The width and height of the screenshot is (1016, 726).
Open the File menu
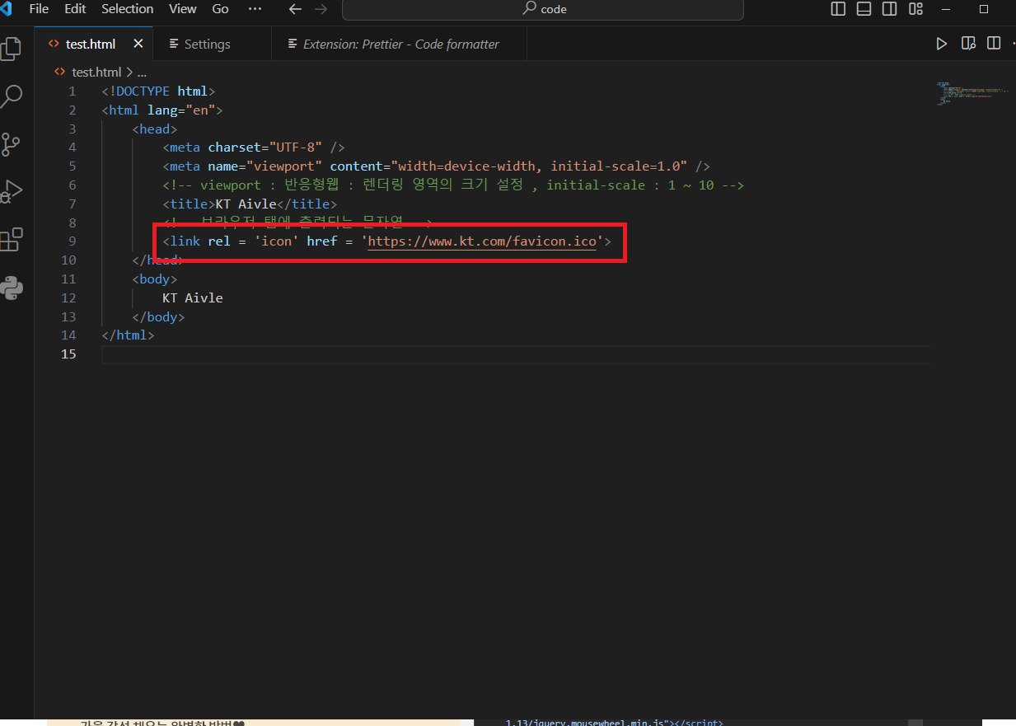click(x=39, y=9)
